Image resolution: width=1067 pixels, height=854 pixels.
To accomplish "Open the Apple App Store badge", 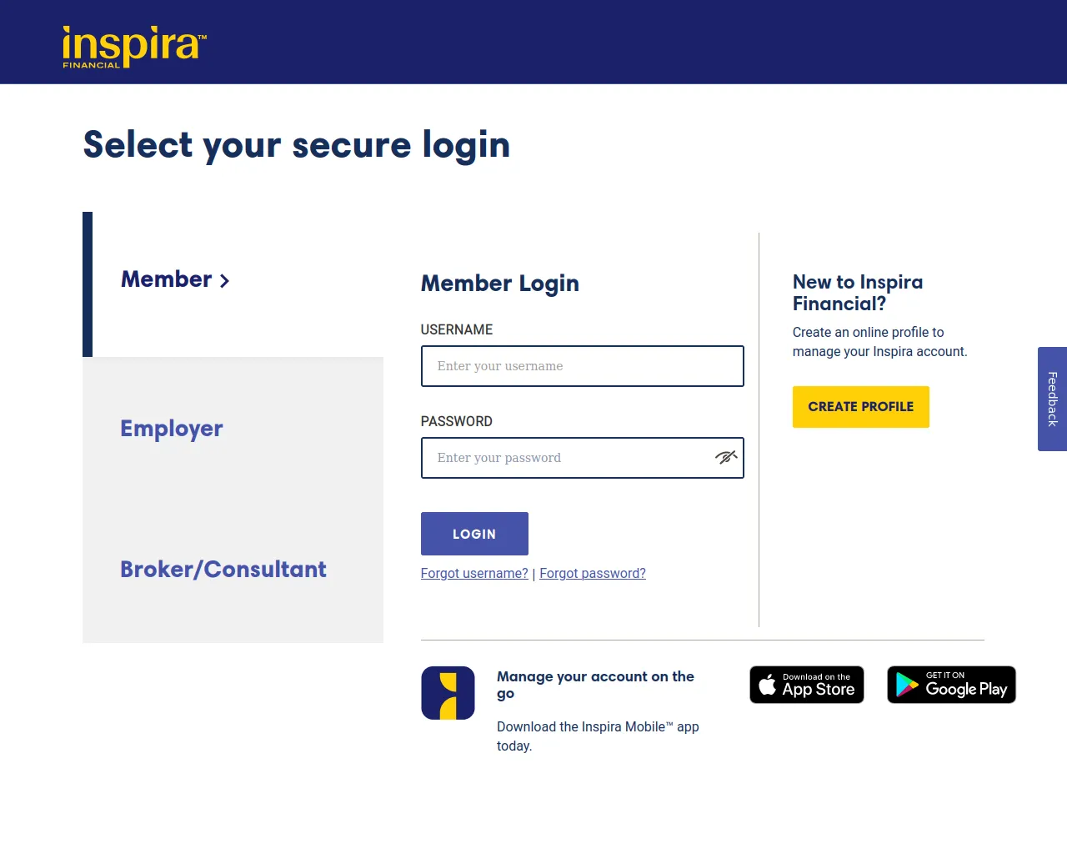I will tap(806, 685).
